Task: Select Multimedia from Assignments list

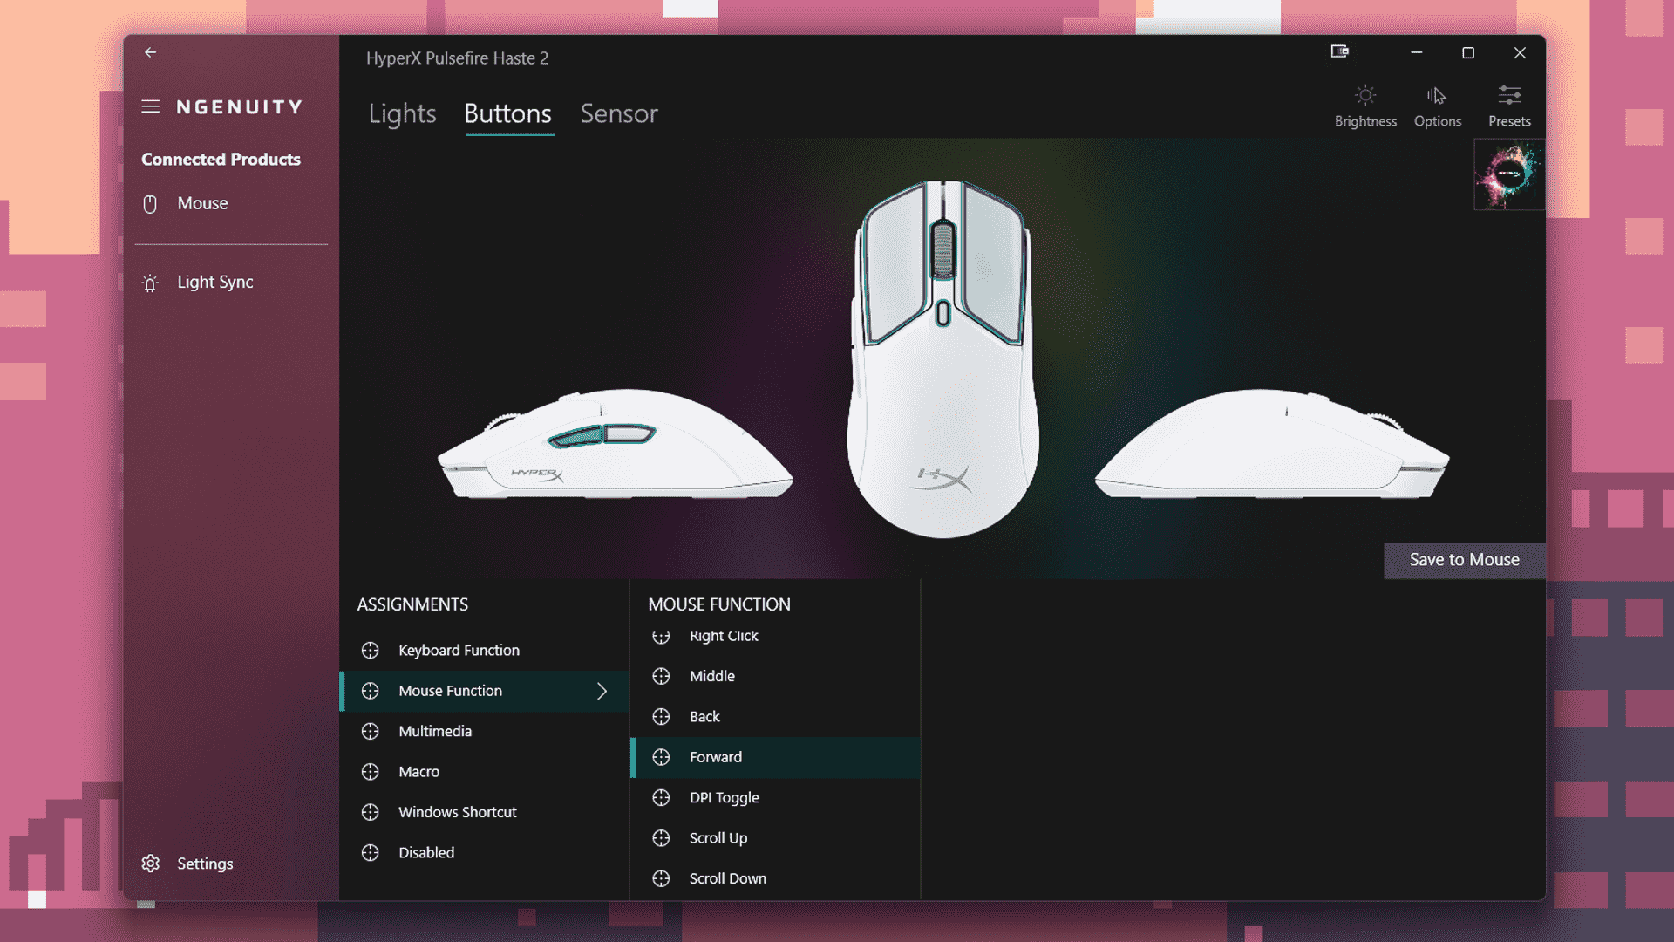Action: (x=436, y=730)
